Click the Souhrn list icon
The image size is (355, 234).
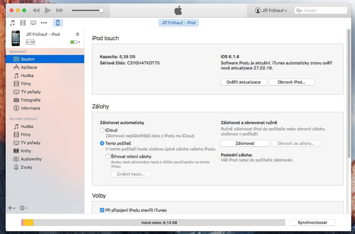[16, 59]
